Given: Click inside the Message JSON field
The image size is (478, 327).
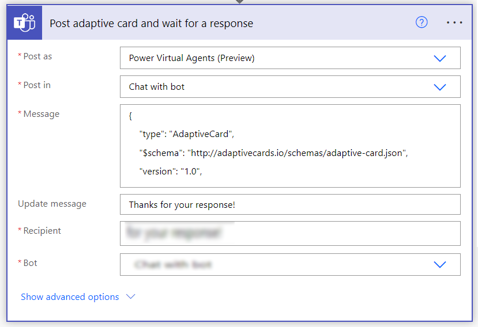Looking at the screenshot, I should click(x=290, y=146).
